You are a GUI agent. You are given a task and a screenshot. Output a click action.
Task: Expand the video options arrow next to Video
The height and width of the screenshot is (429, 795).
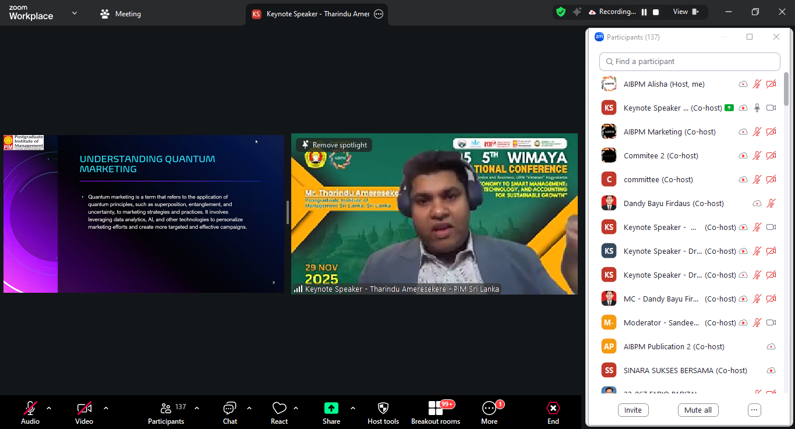pyautogui.click(x=106, y=408)
